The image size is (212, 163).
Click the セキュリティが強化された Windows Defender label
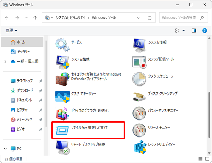96,76
